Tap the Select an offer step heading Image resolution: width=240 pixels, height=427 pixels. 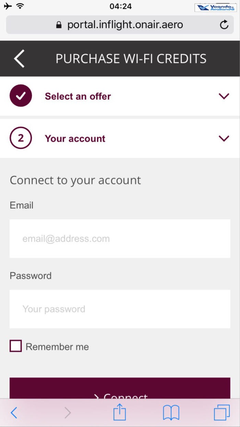(78, 96)
